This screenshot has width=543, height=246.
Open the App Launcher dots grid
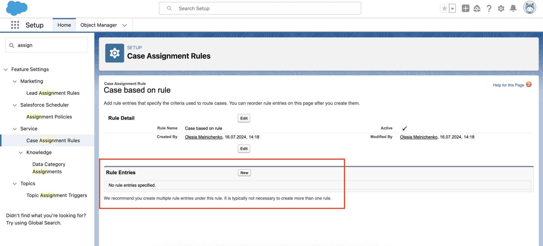click(x=15, y=25)
